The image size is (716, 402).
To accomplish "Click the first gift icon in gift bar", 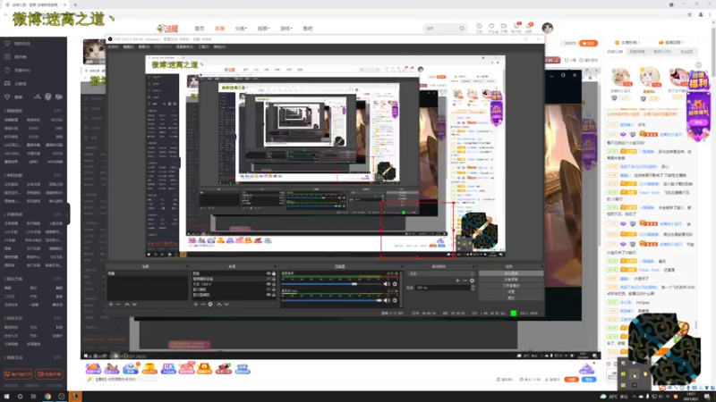I will click(93, 368).
